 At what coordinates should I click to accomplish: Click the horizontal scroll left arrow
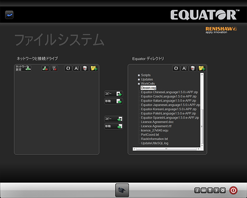[134, 149]
